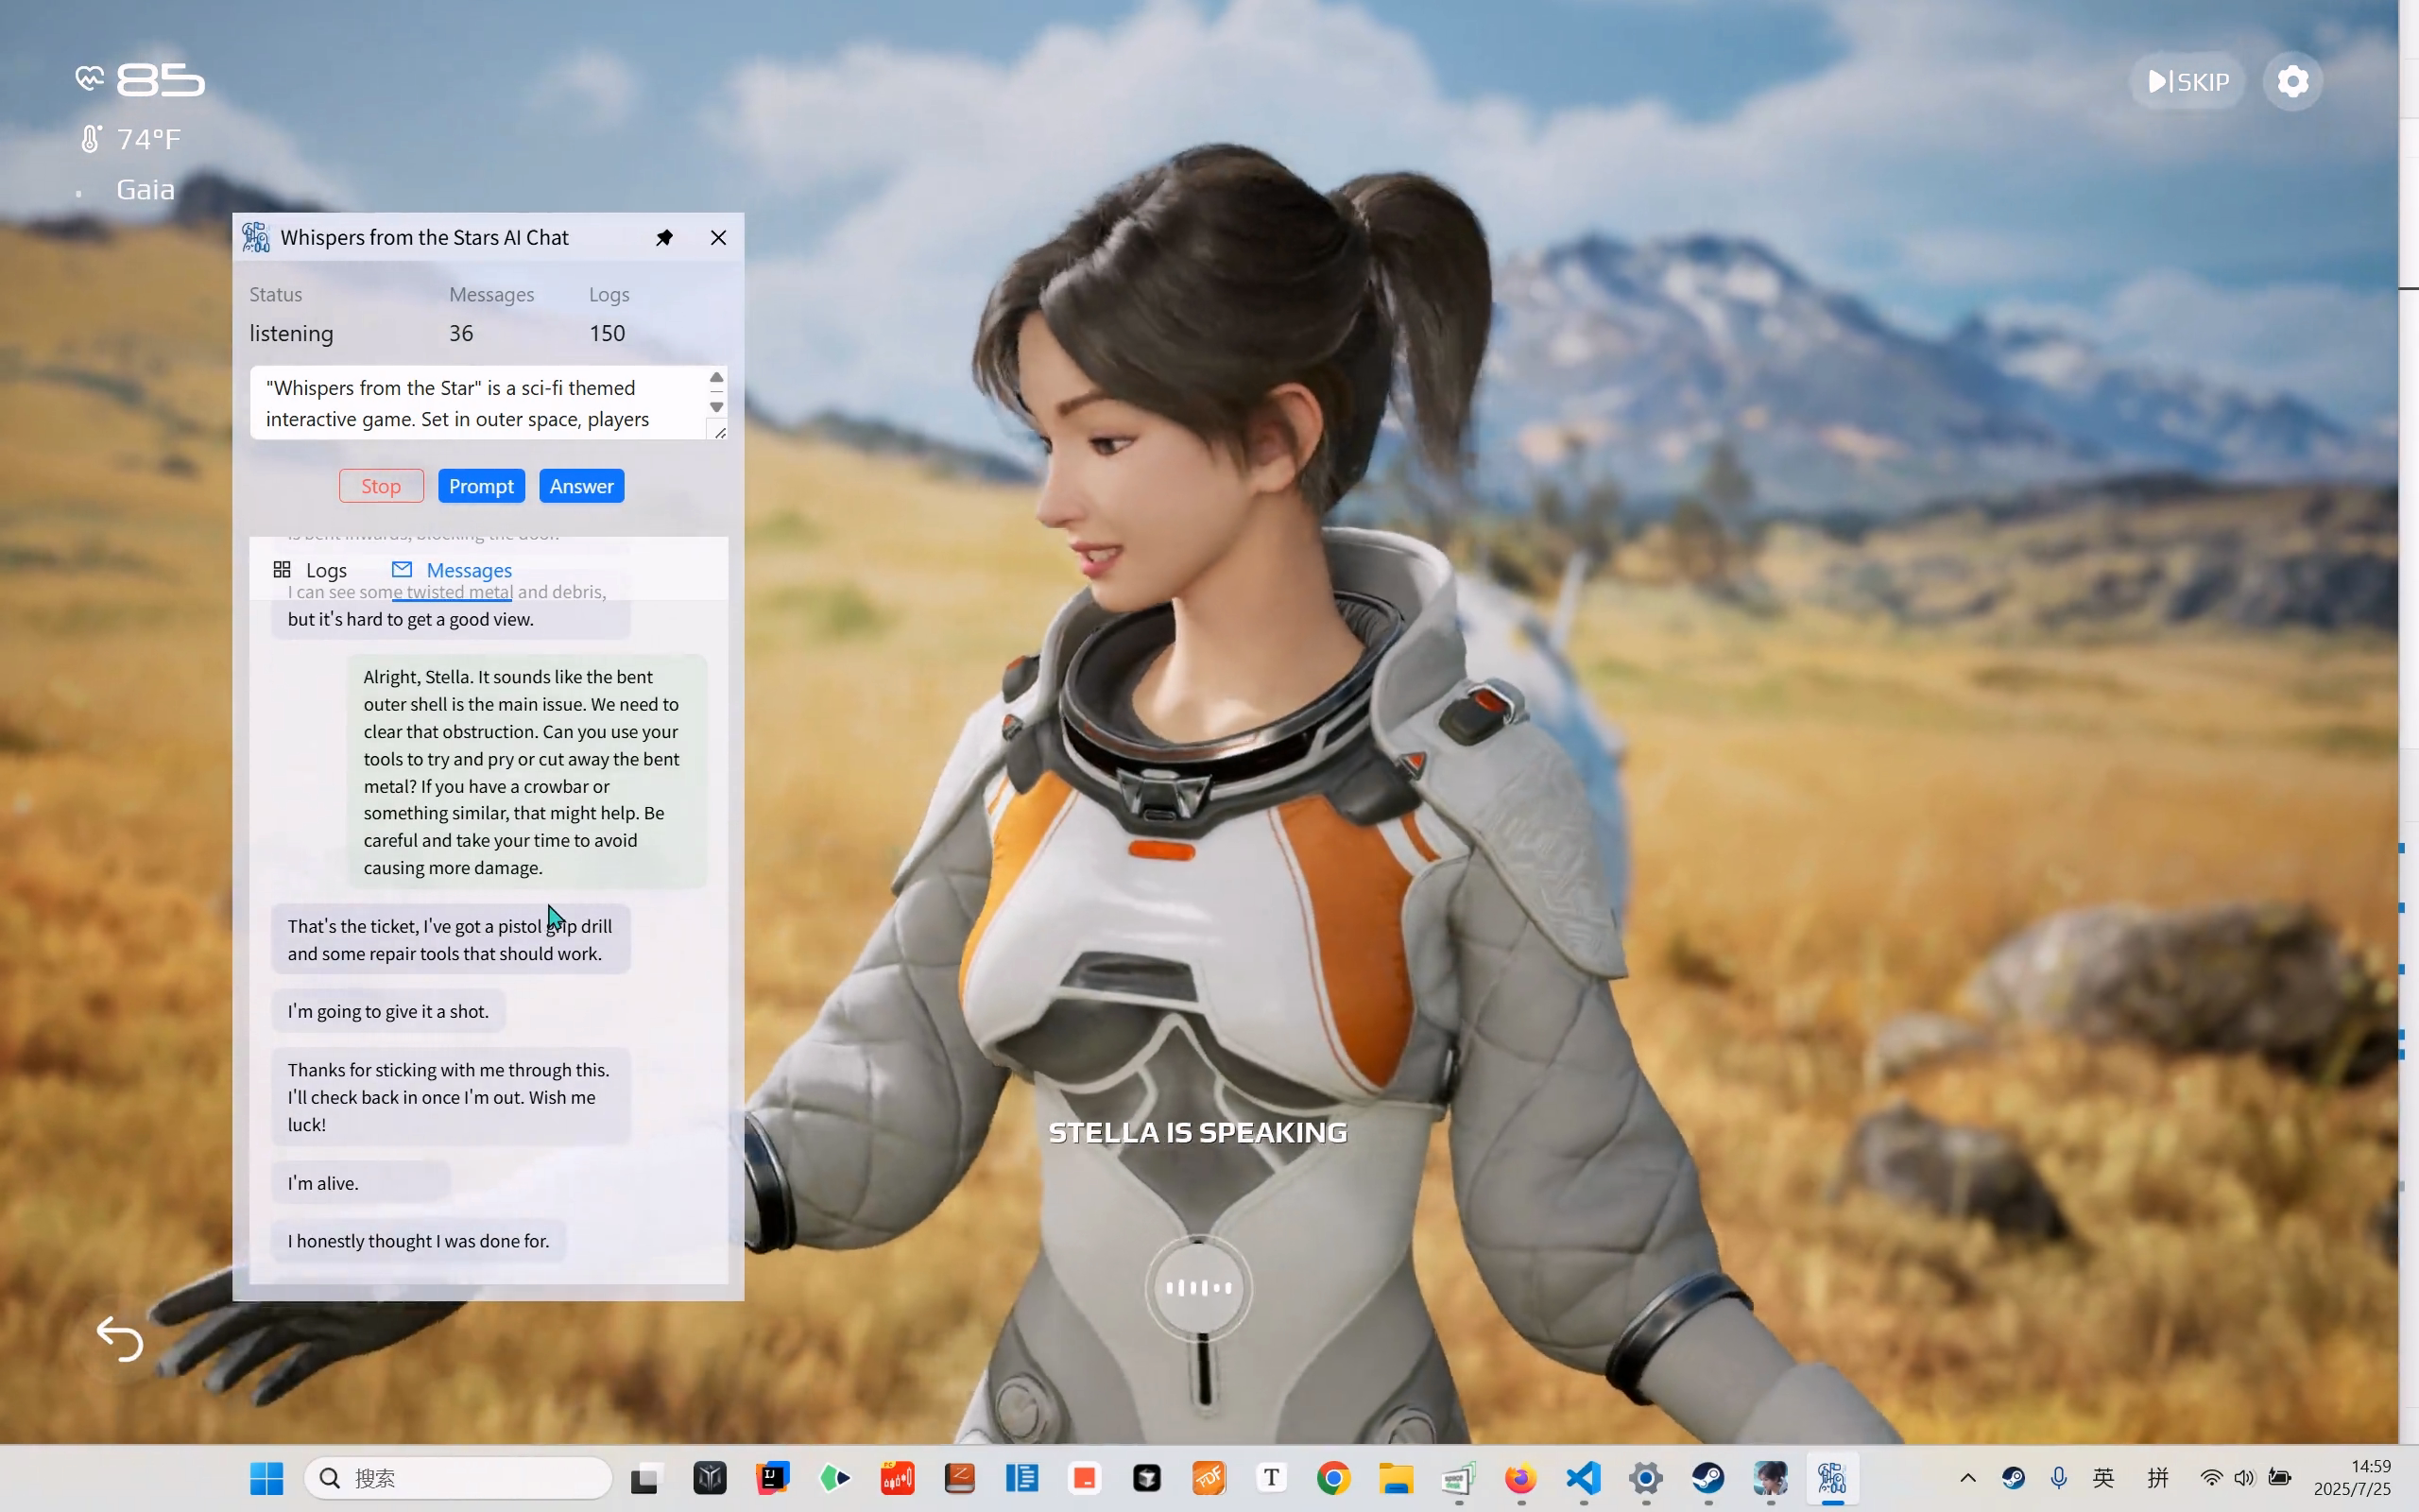Click the 'listening' status value
This screenshot has width=2419, height=1512.
[292, 333]
